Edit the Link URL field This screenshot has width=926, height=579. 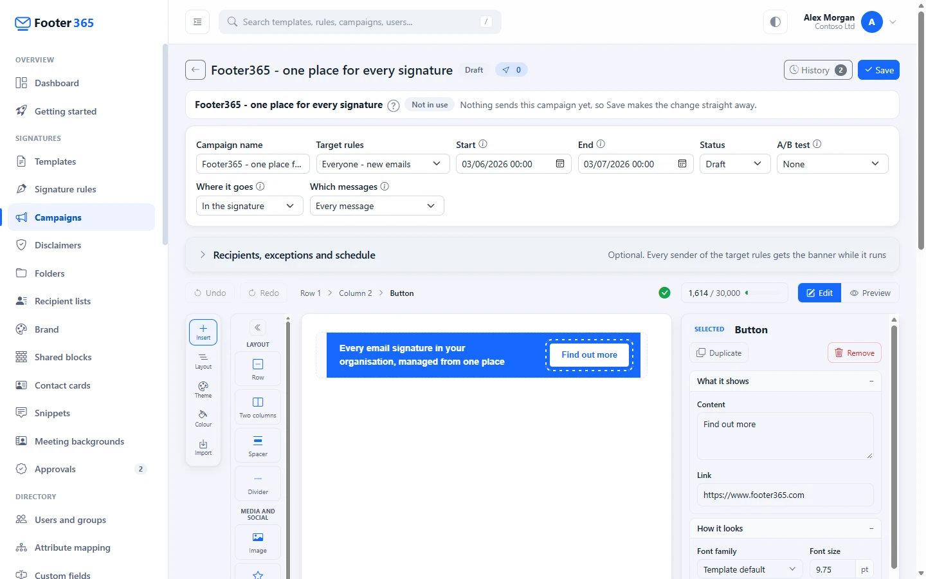[785, 495]
